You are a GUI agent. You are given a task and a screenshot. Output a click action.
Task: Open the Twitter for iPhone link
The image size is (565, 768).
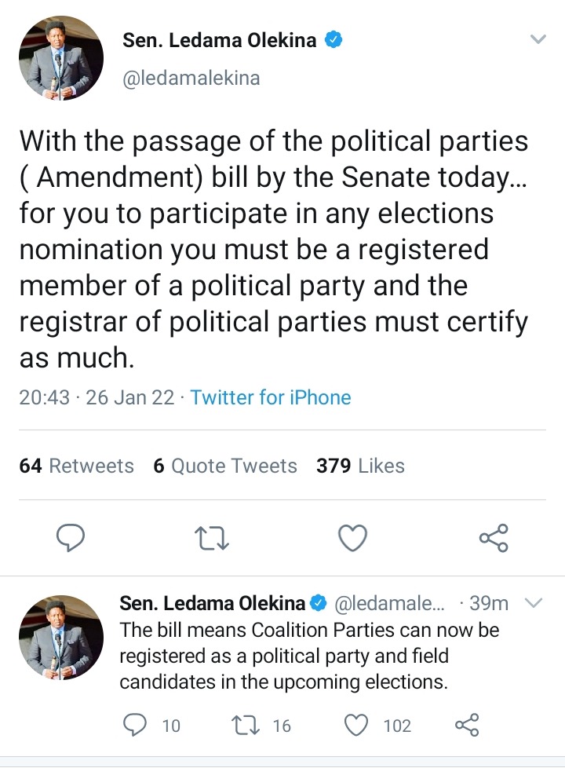pyautogui.click(x=271, y=397)
